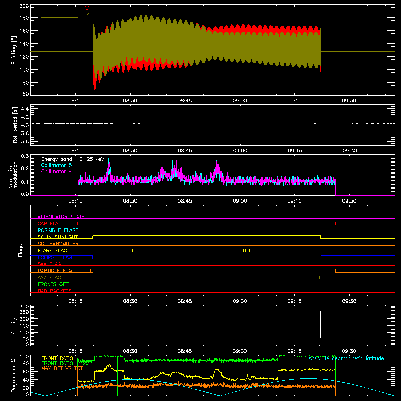Click the FLARE_FLAG label
Screen dimensions: 401x401
(x=52, y=250)
